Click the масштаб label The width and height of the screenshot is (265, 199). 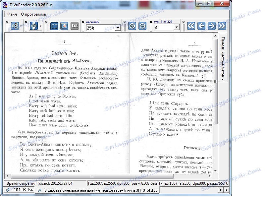click(92, 22)
